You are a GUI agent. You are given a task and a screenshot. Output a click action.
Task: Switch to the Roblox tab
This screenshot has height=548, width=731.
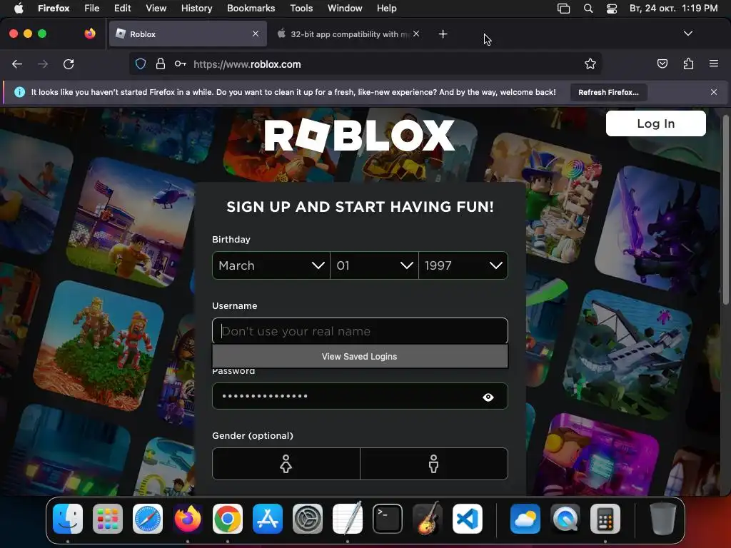pyautogui.click(x=188, y=34)
